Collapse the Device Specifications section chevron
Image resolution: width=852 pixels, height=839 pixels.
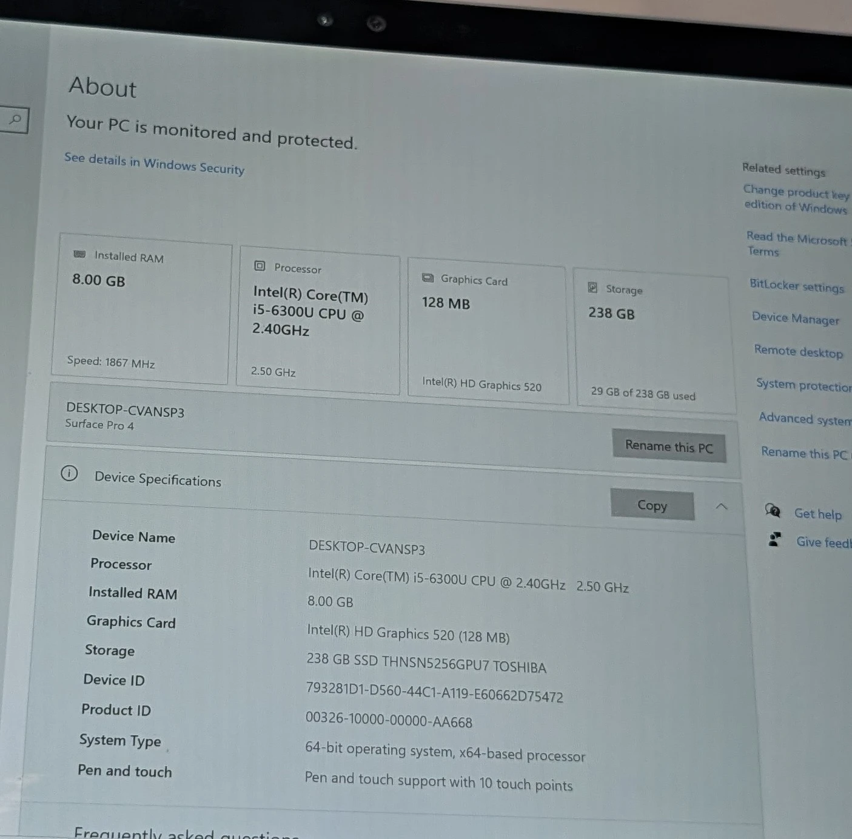[x=721, y=506]
